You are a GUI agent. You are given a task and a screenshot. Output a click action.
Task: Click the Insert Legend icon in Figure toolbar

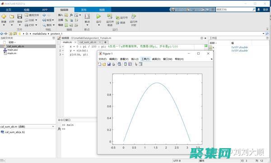click(x=130, y=64)
